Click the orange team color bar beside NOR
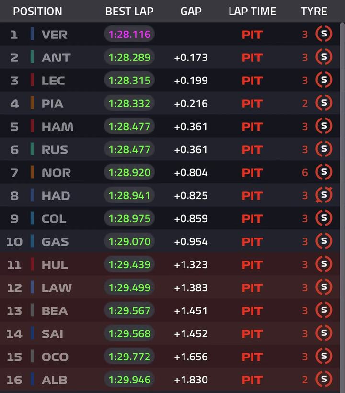The height and width of the screenshot is (393, 345). click(x=32, y=172)
